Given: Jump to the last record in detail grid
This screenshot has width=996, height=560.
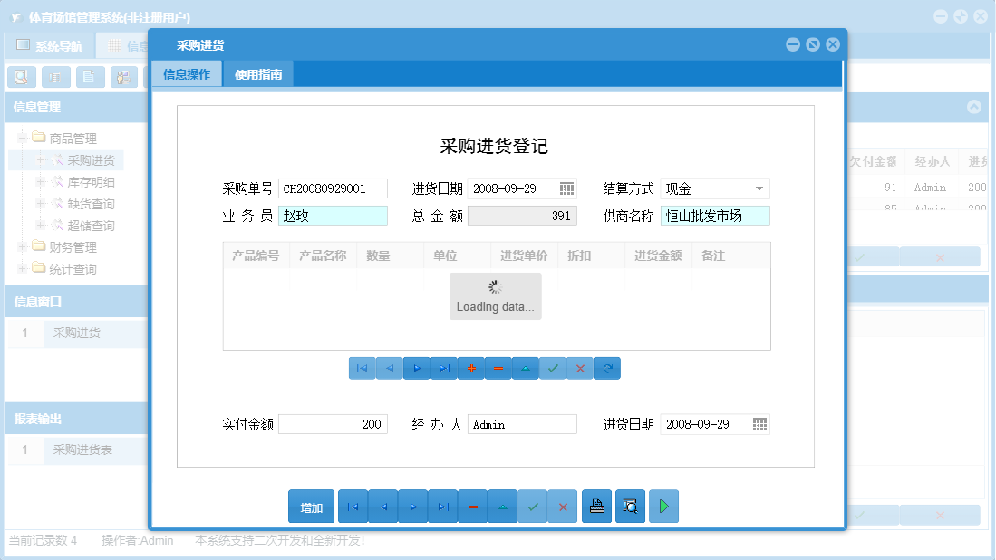Looking at the screenshot, I should 444,368.
